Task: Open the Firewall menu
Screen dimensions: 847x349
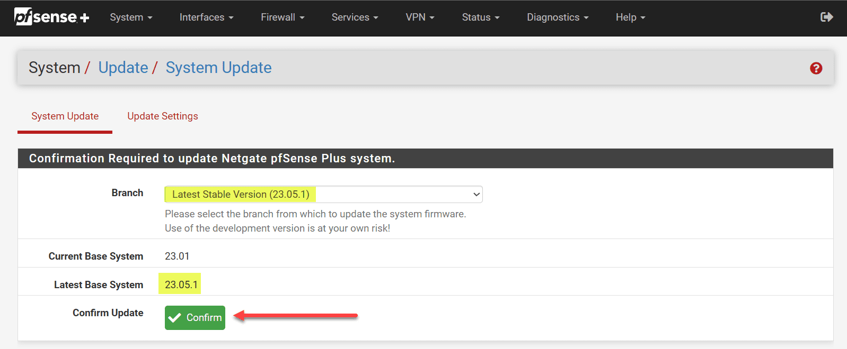Action: point(283,17)
